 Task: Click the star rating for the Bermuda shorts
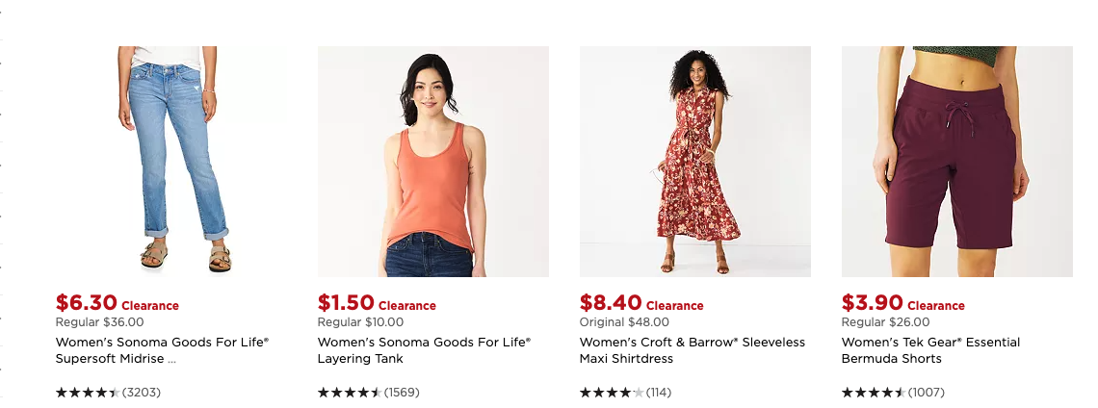874,393
